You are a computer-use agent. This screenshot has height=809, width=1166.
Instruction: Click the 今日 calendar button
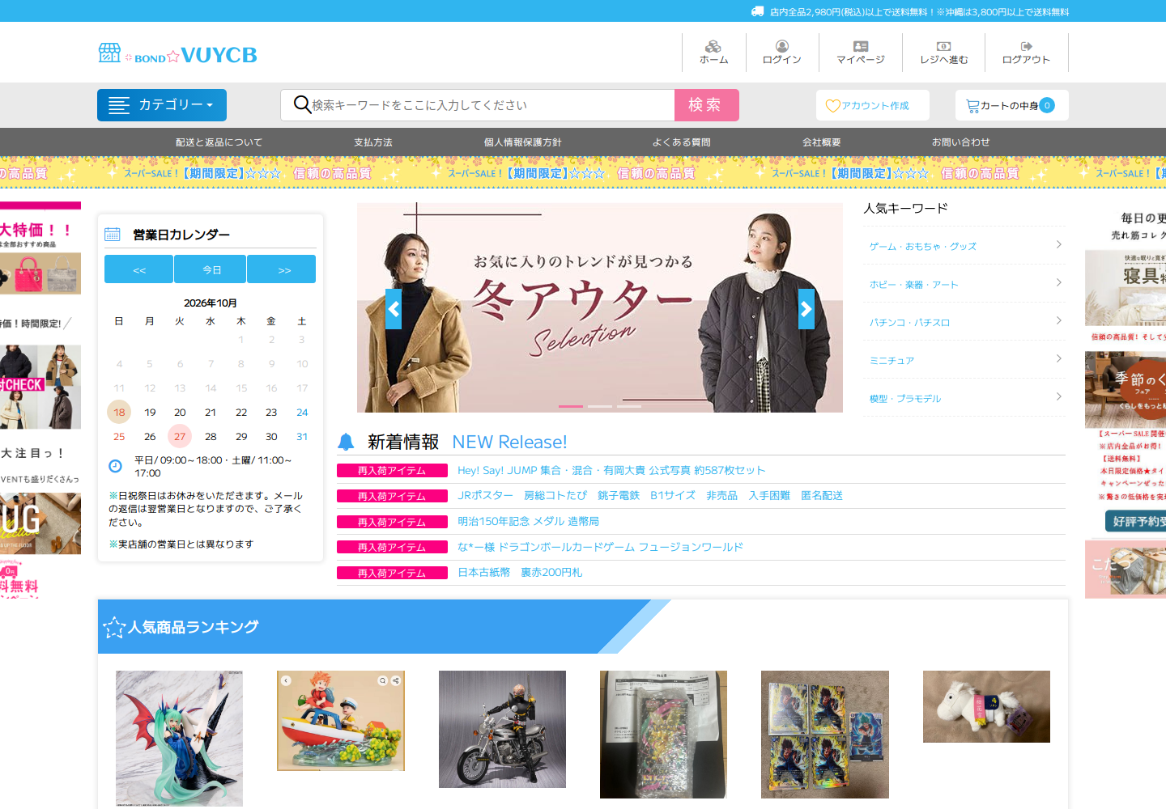click(212, 269)
